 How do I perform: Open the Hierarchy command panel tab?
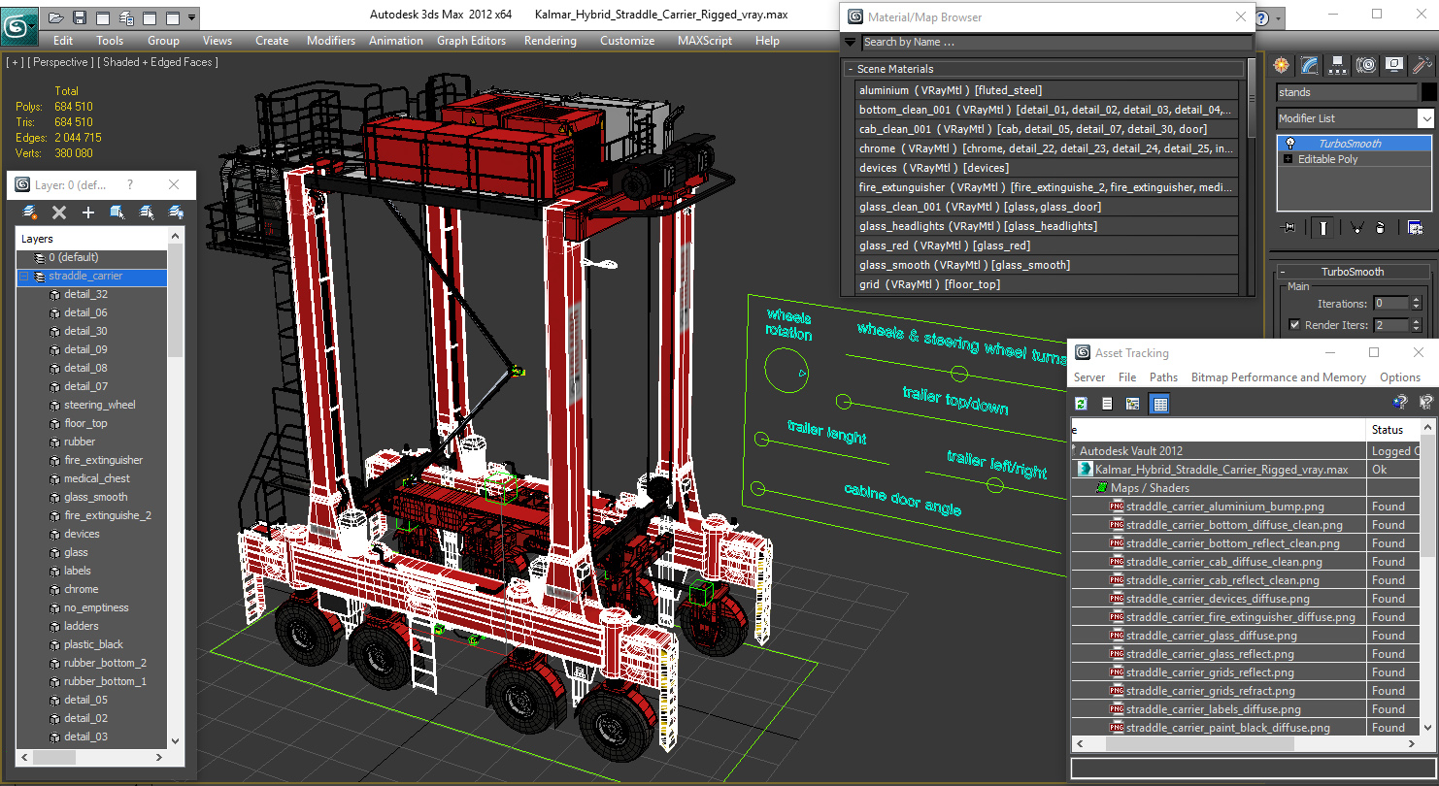click(x=1338, y=65)
